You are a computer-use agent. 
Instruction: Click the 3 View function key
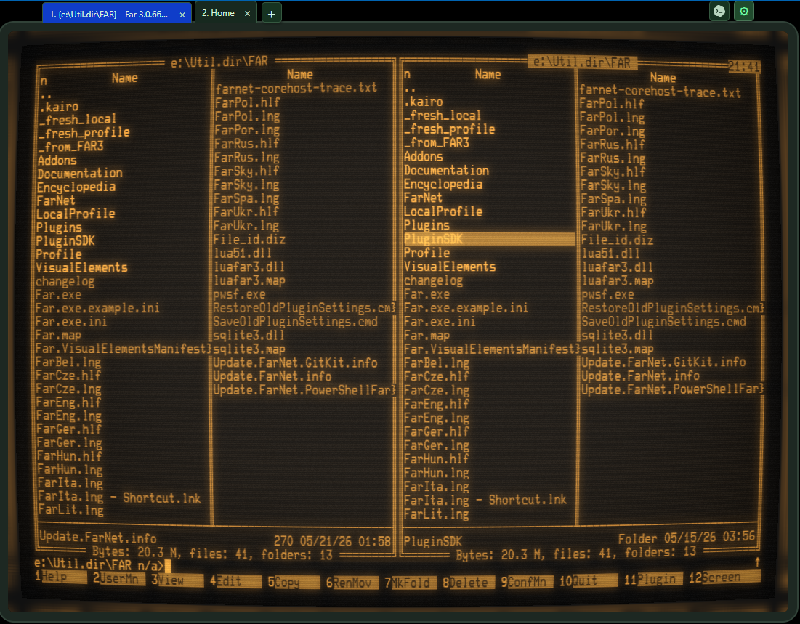(177, 580)
